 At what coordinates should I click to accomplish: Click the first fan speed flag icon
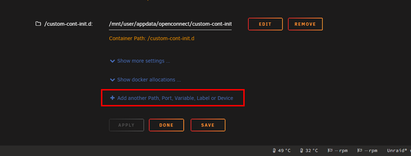pos(330,151)
